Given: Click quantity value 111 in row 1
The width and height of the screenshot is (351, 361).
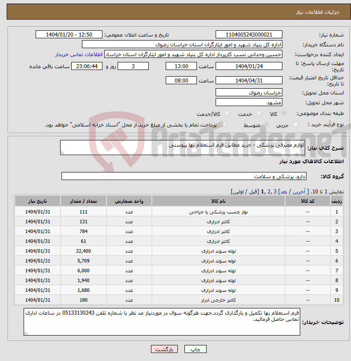Looking at the screenshot, I should pyautogui.click(x=83, y=212).
